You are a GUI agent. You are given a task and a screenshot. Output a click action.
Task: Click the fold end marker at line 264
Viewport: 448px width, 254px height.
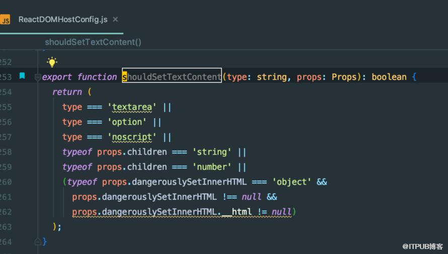37,242
